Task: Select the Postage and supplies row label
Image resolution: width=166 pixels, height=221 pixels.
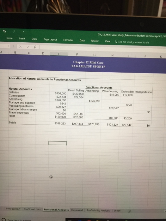Action: point(22,103)
